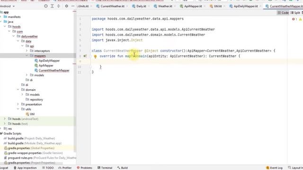
Task: Collapse the domain package node
Action: point(18,90)
